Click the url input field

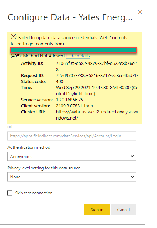coord(72,136)
